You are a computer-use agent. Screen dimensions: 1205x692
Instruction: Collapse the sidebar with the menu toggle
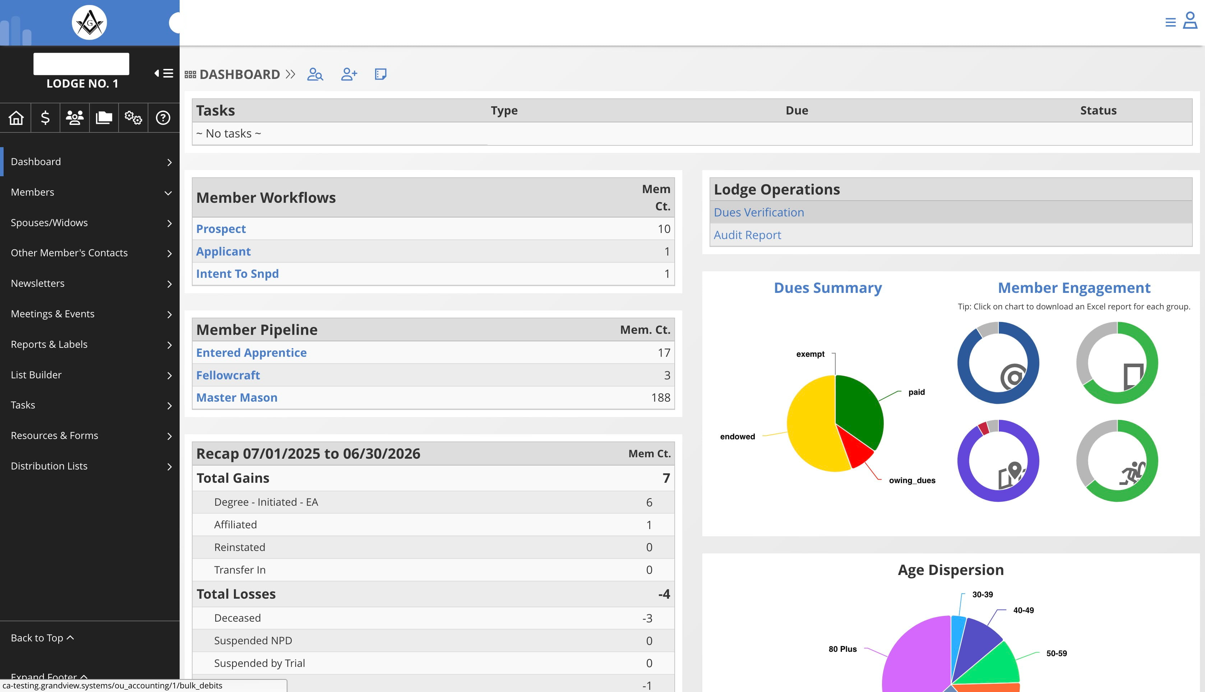click(163, 73)
